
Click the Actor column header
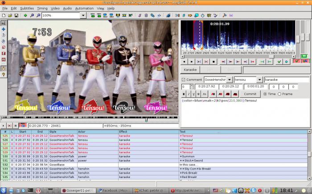pyautogui.click(x=98, y=131)
